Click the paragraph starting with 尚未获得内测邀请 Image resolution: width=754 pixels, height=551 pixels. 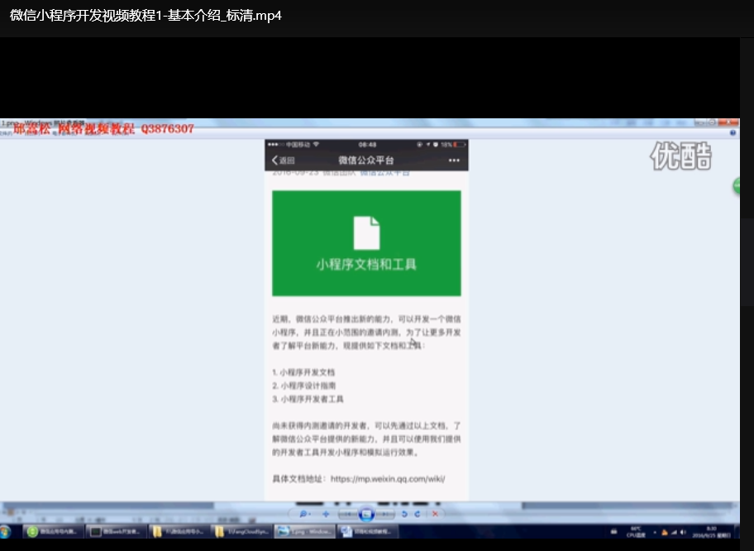pos(366,438)
